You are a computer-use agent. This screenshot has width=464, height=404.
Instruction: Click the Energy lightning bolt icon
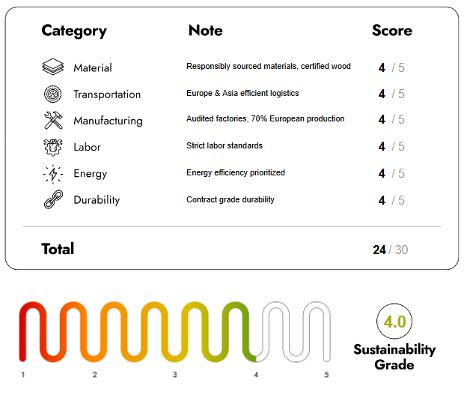pyautogui.click(x=53, y=174)
